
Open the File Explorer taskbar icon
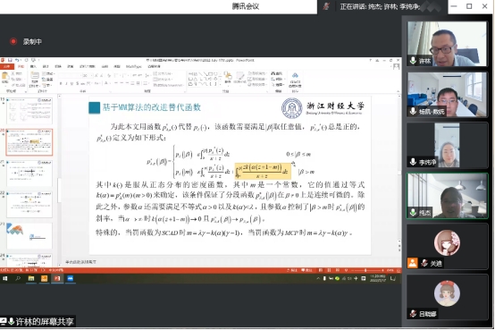tap(31, 278)
